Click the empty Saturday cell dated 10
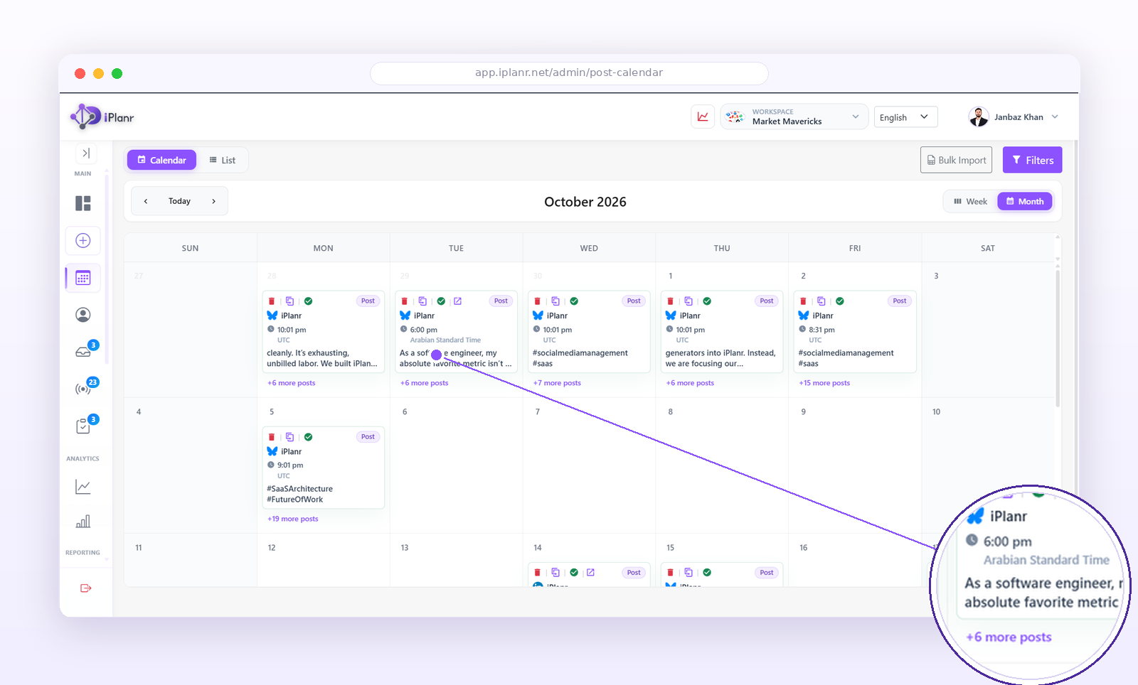 [988, 465]
